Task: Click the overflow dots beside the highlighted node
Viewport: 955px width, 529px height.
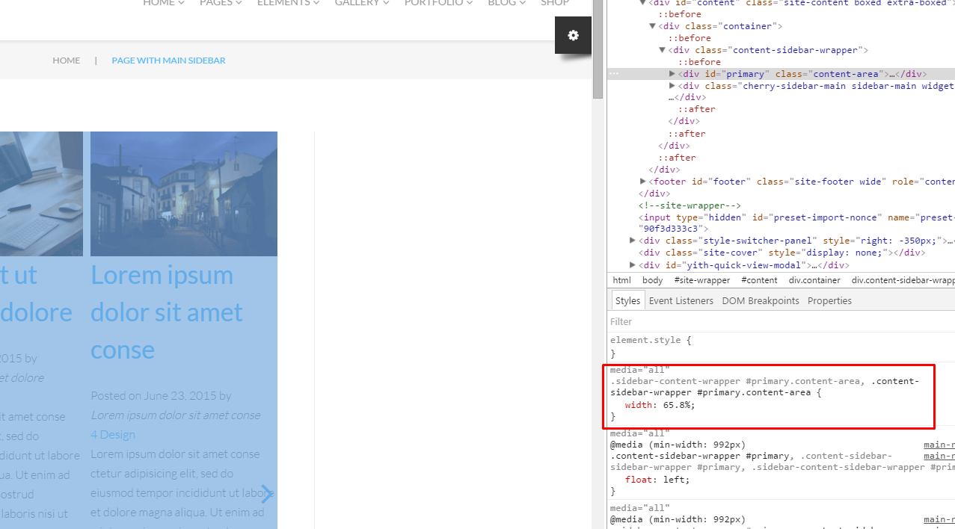Action: pos(614,73)
